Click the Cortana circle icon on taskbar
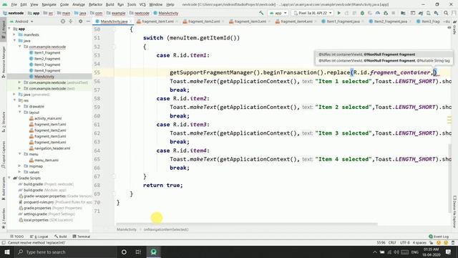 tap(124, 252)
